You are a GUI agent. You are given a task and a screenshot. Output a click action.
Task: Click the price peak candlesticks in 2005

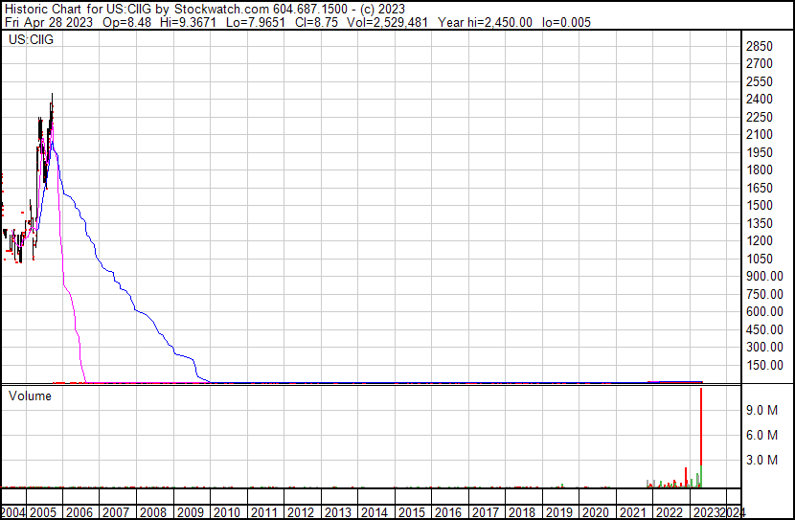(50, 115)
